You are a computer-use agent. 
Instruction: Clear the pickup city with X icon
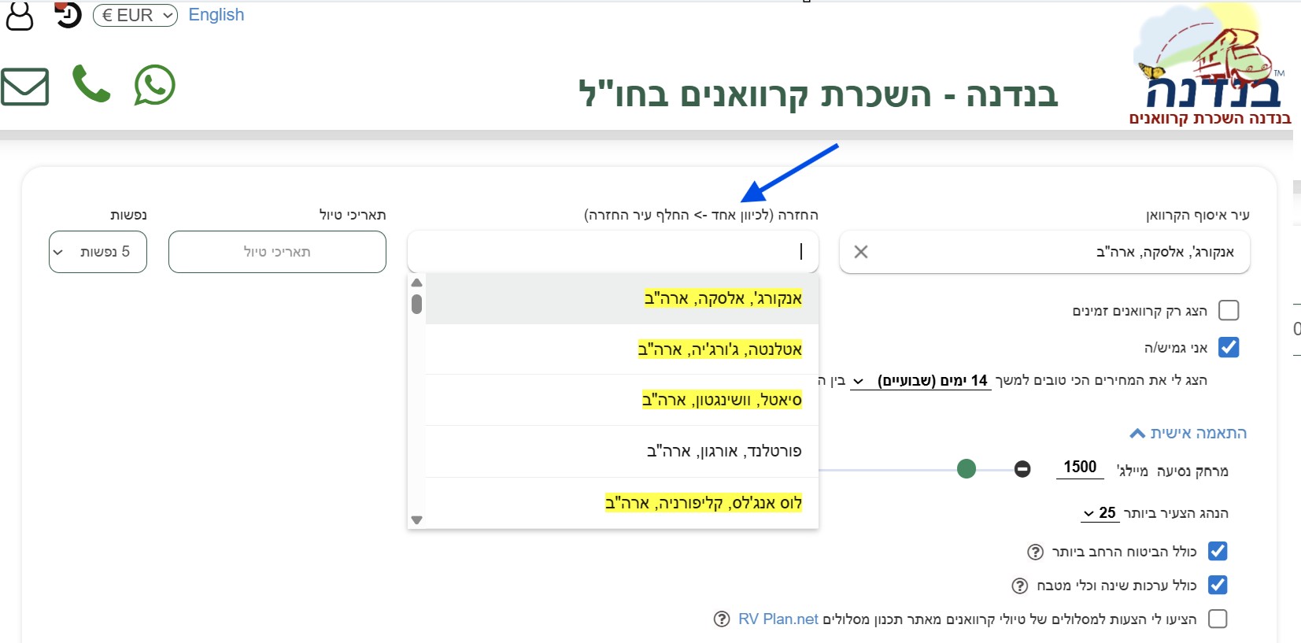coord(861,252)
